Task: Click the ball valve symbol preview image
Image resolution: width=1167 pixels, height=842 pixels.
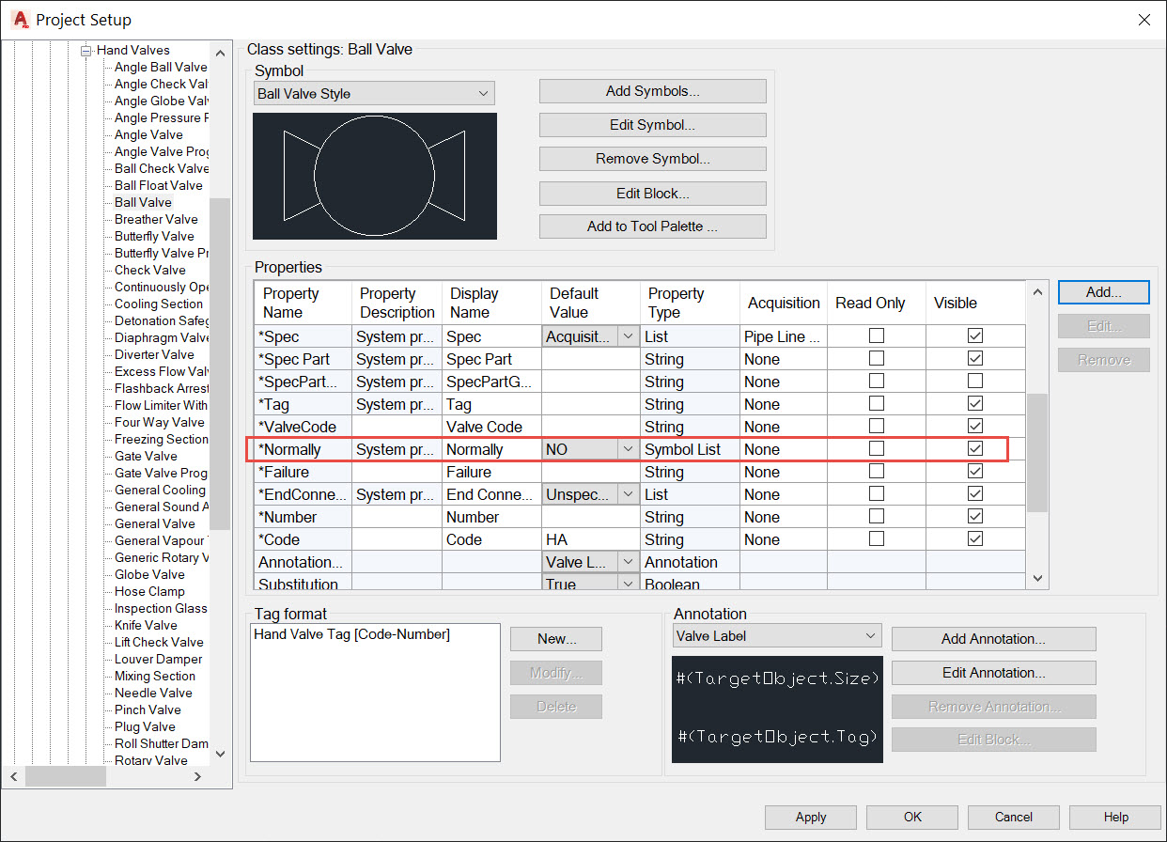Action: click(x=375, y=176)
